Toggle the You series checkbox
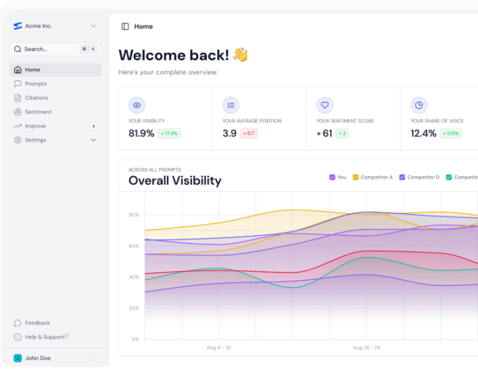Screen dimensions: 478x375 pos(332,177)
